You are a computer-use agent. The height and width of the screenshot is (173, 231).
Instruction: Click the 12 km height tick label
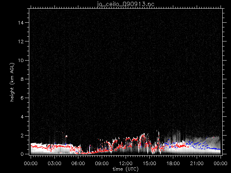pos(21,41)
